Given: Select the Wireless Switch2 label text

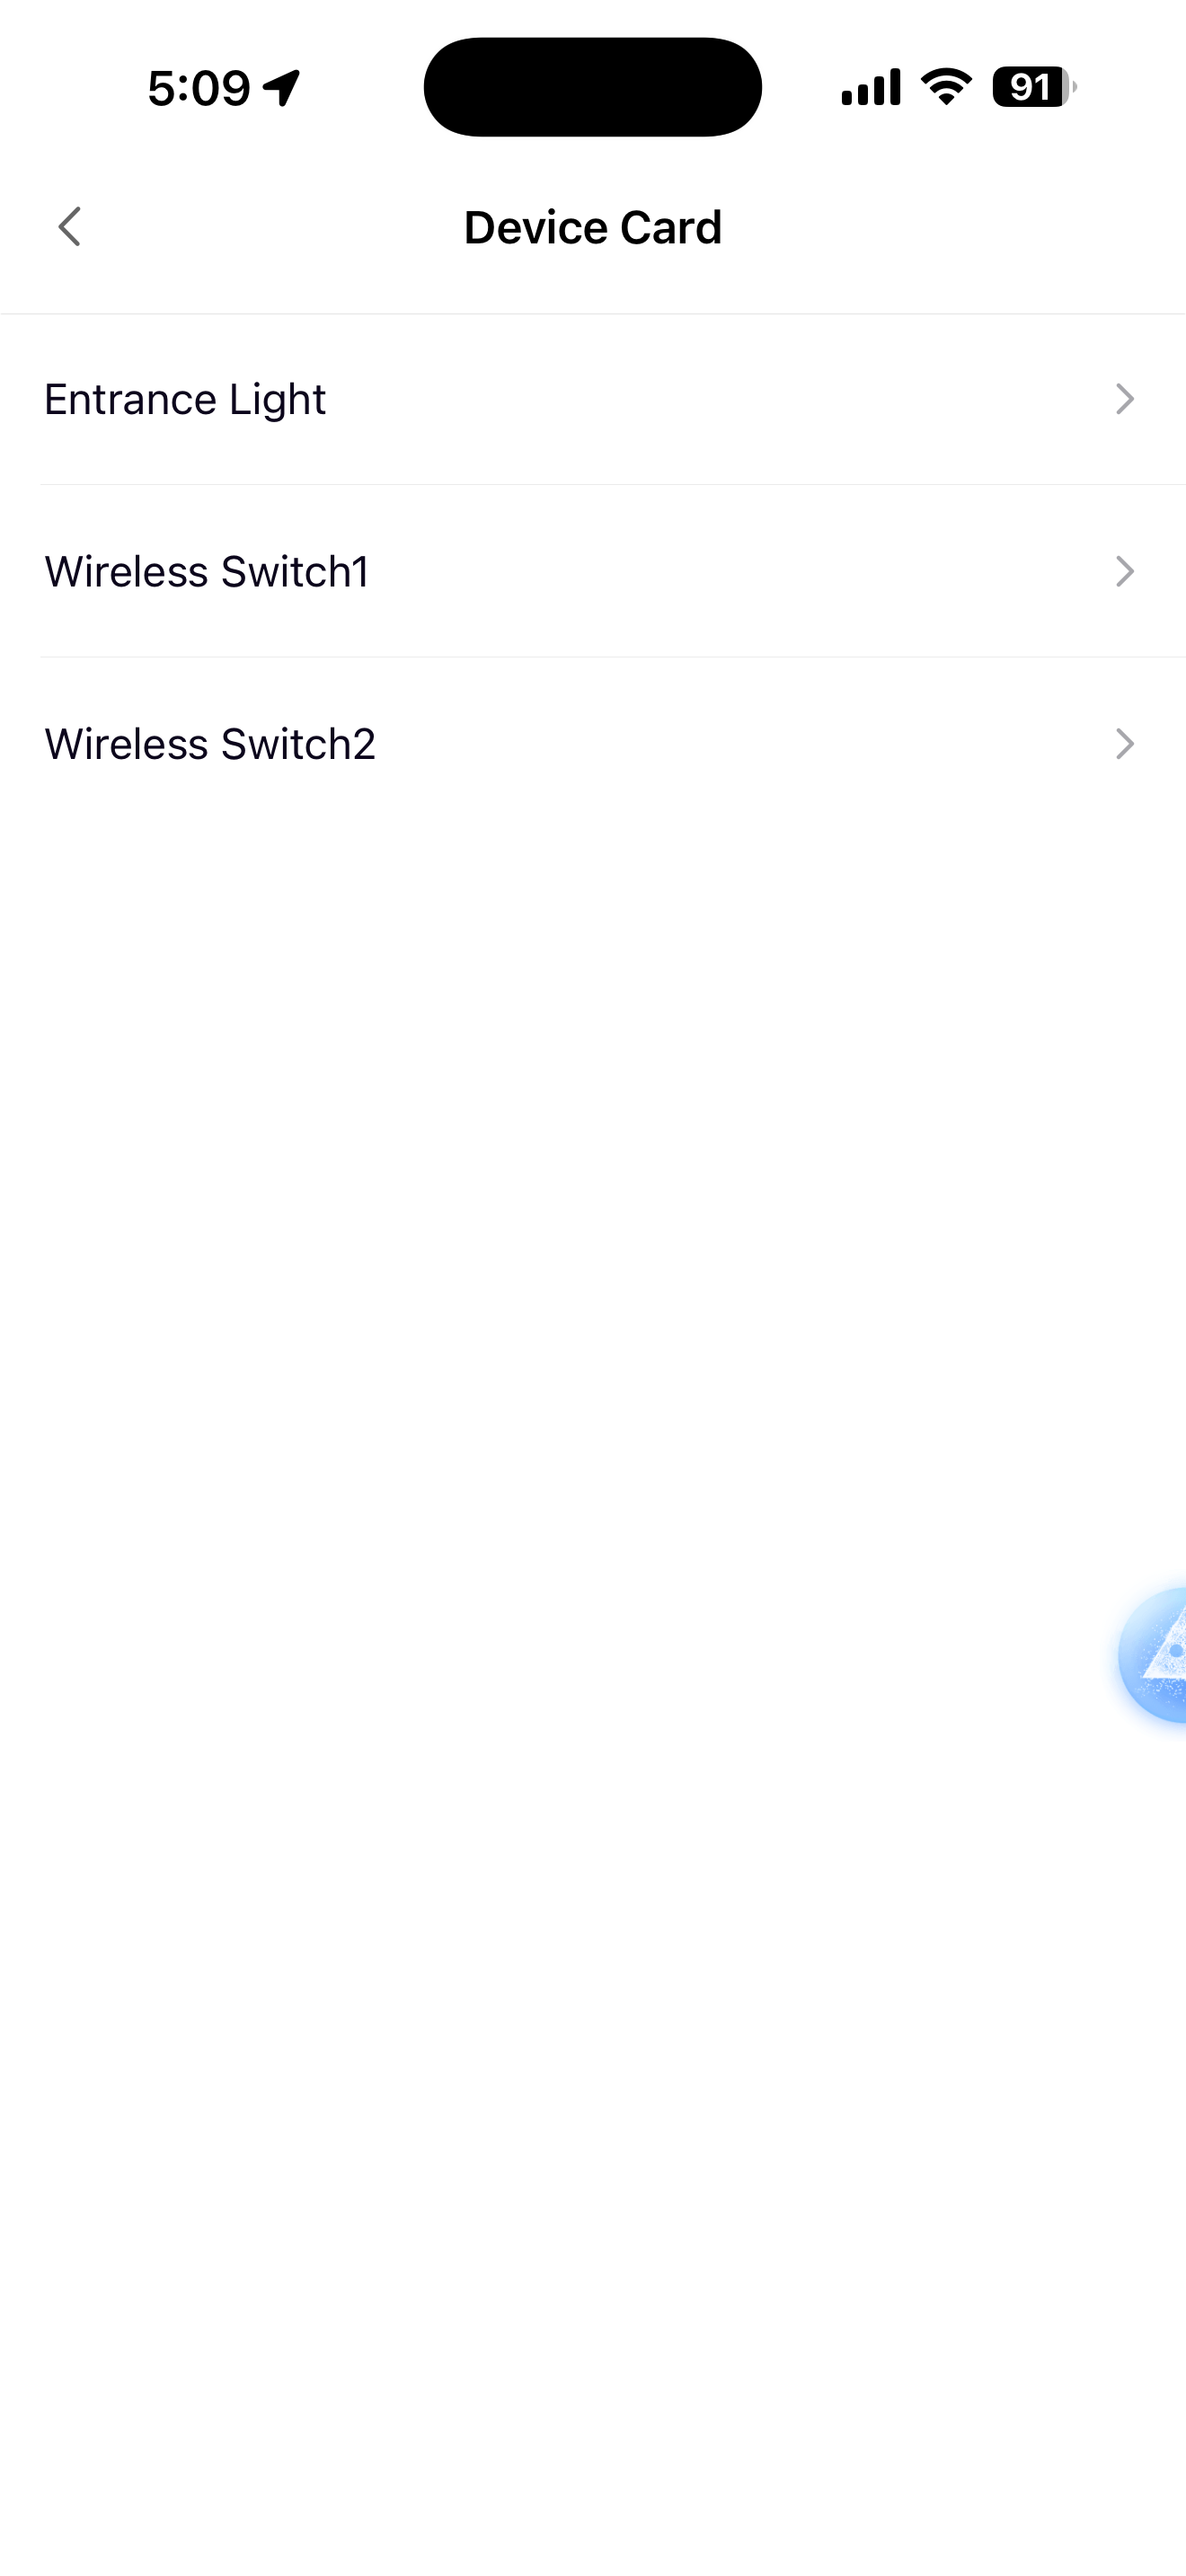Looking at the screenshot, I should pos(210,744).
